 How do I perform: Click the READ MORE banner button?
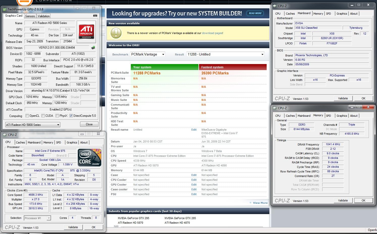(x=255, y=13)
